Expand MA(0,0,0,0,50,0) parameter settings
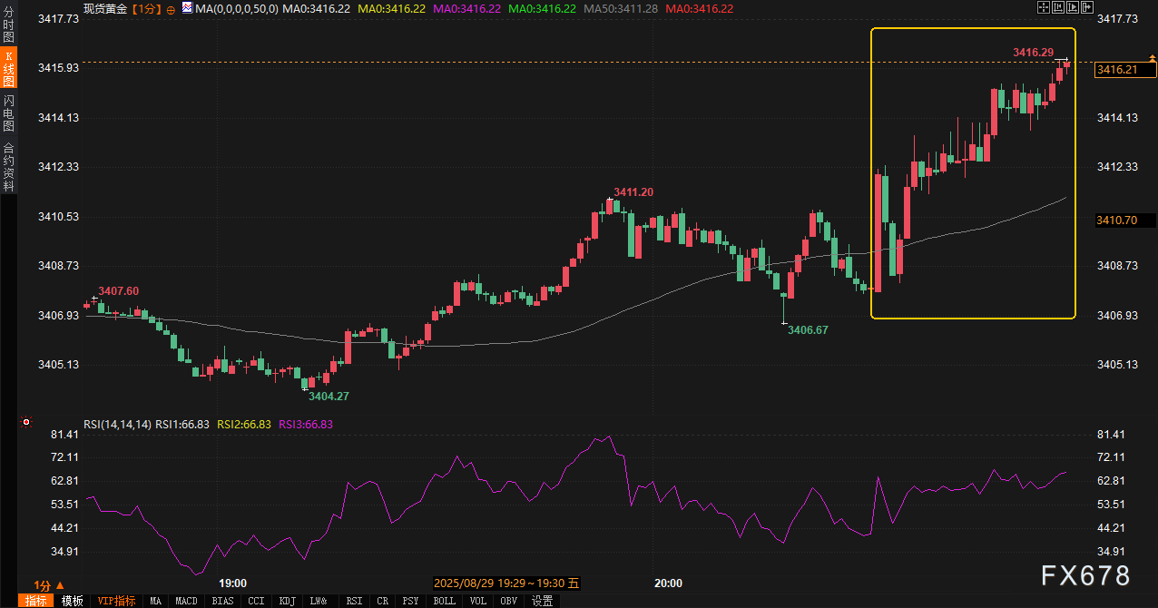The width and height of the screenshot is (1158, 608). point(236,8)
